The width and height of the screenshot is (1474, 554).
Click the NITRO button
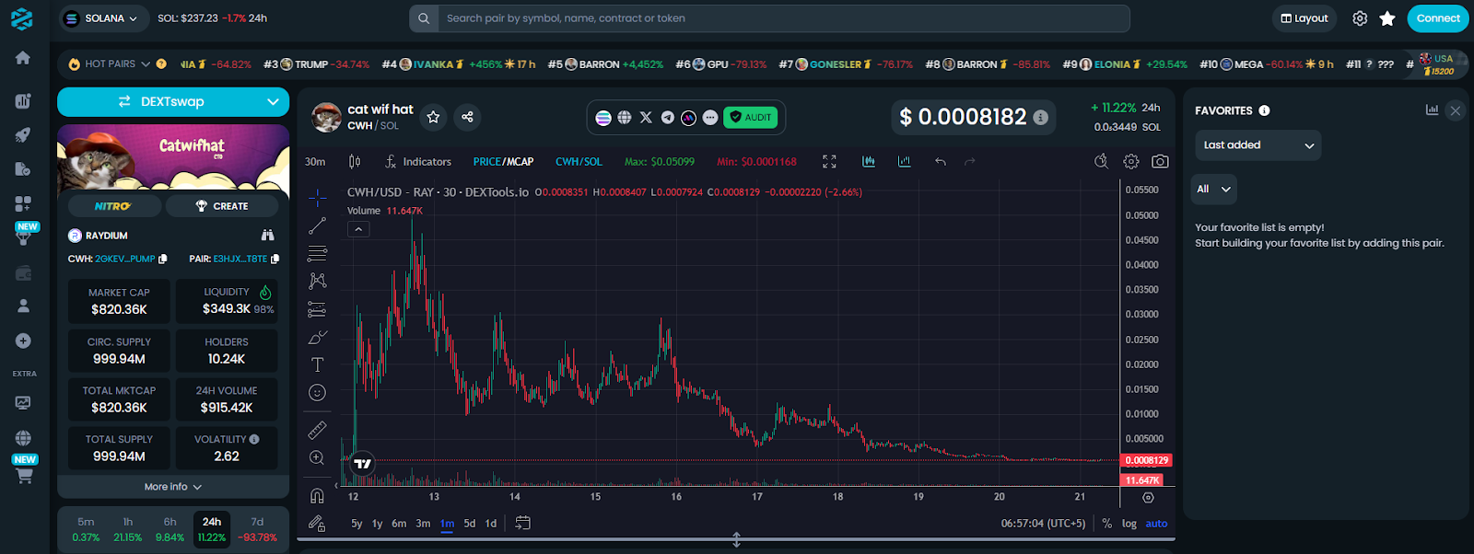point(113,206)
